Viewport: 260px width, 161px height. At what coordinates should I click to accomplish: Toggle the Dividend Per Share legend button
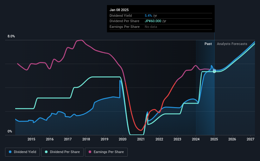pos(62,152)
